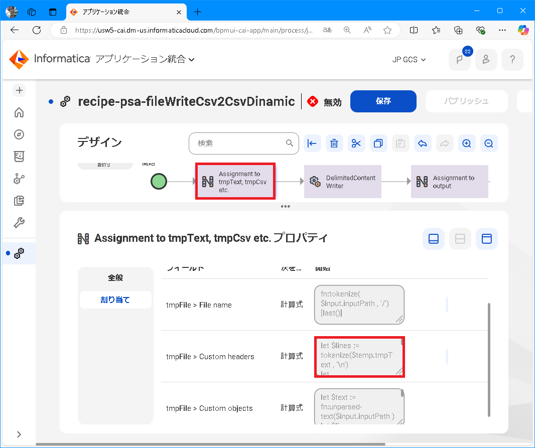Viewport: 535px width, 448px height.
Task: Edit the Custom objects formula field
Action: click(x=359, y=406)
